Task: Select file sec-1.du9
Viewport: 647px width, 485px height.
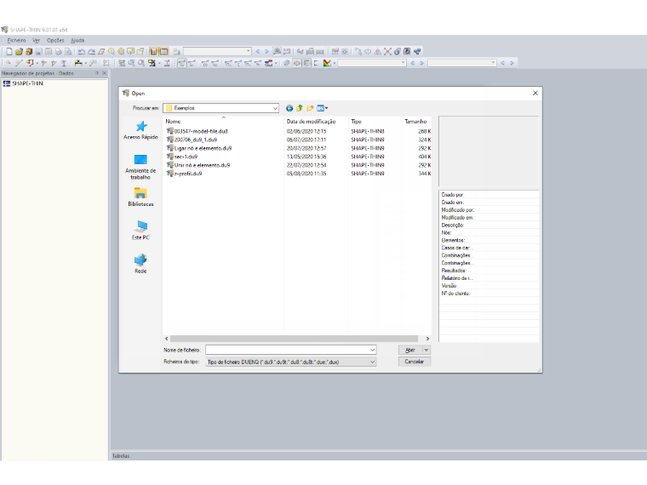Action: tap(182, 157)
